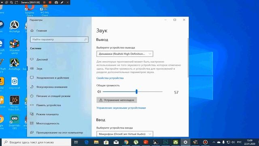259x146 pixels.
Task: Click Устранение неполадок button
Action: pos(117,100)
